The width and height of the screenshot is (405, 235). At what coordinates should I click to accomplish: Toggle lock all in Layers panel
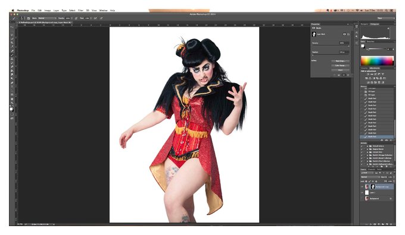[x=376, y=181]
